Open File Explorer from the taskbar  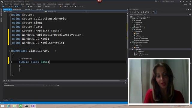tap(14, 106)
